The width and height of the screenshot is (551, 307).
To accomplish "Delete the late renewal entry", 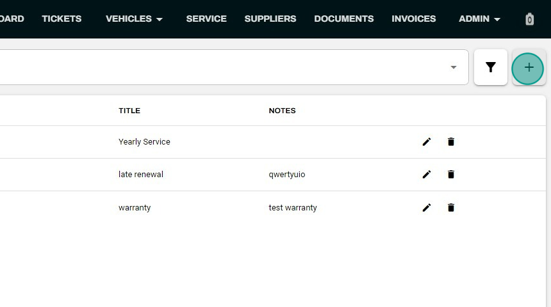I will tap(451, 175).
